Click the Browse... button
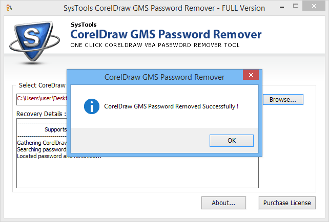Image resolution: width=329 pixels, height=222 pixels. coord(283,99)
